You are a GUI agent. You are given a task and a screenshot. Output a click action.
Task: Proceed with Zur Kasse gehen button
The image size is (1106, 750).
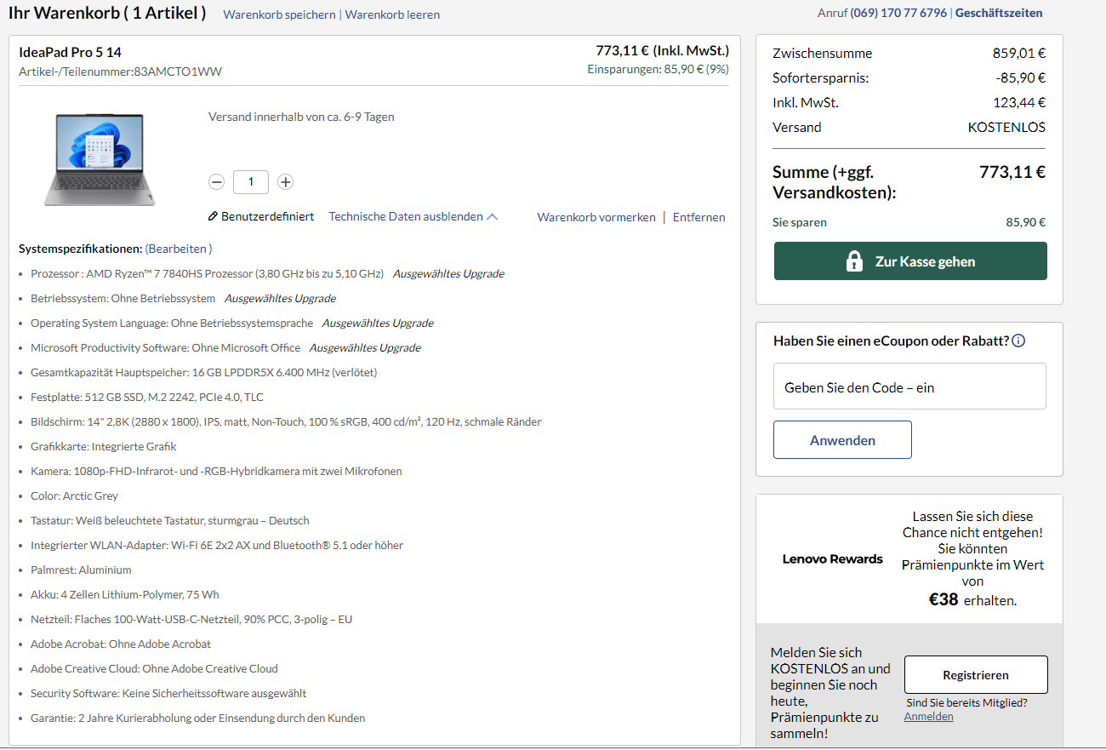click(910, 261)
